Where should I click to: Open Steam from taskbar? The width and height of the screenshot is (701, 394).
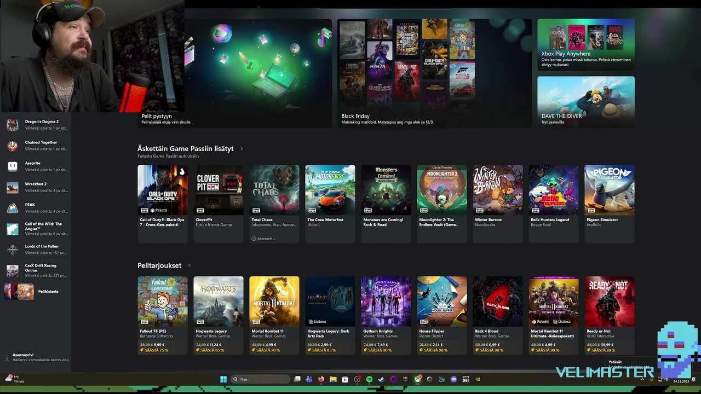coord(381,379)
